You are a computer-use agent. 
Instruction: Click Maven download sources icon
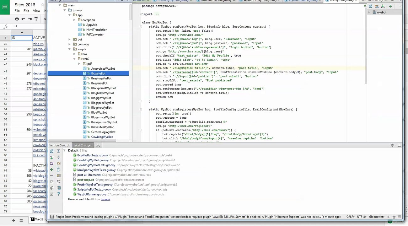[384, 6]
